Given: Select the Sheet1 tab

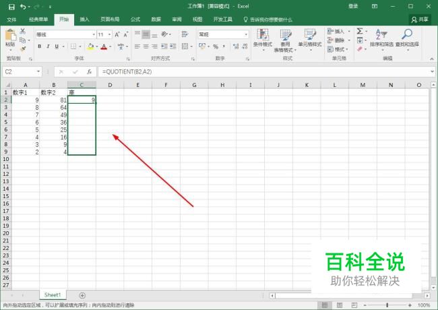Looking at the screenshot, I should [53, 295].
